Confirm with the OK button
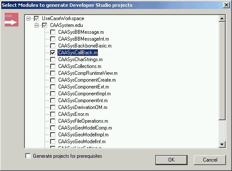This screenshot has height=171, width=232. point(171,160)
